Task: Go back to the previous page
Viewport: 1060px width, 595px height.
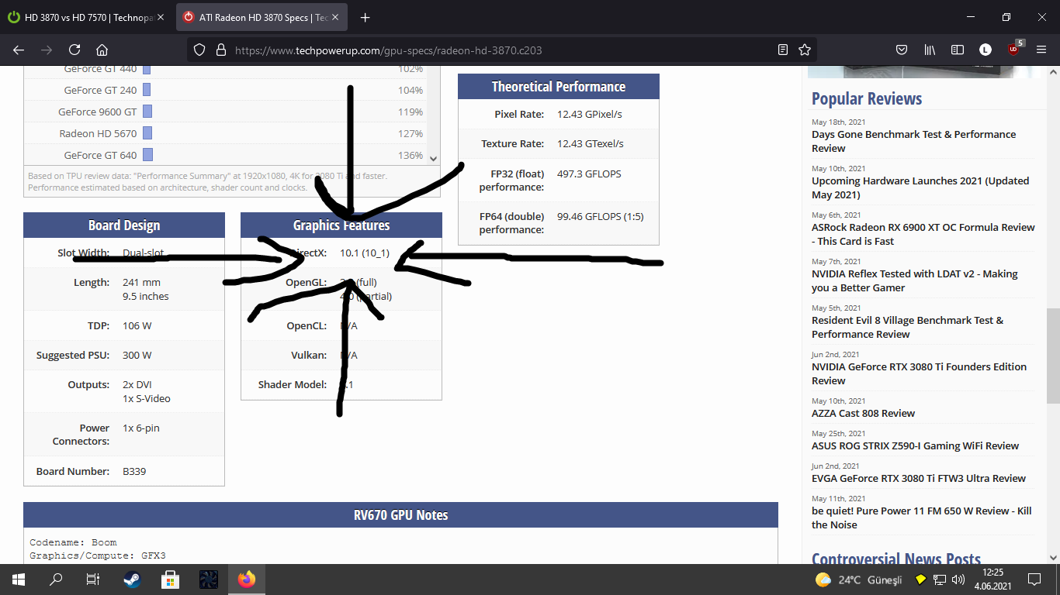Action: coord(19,50)
